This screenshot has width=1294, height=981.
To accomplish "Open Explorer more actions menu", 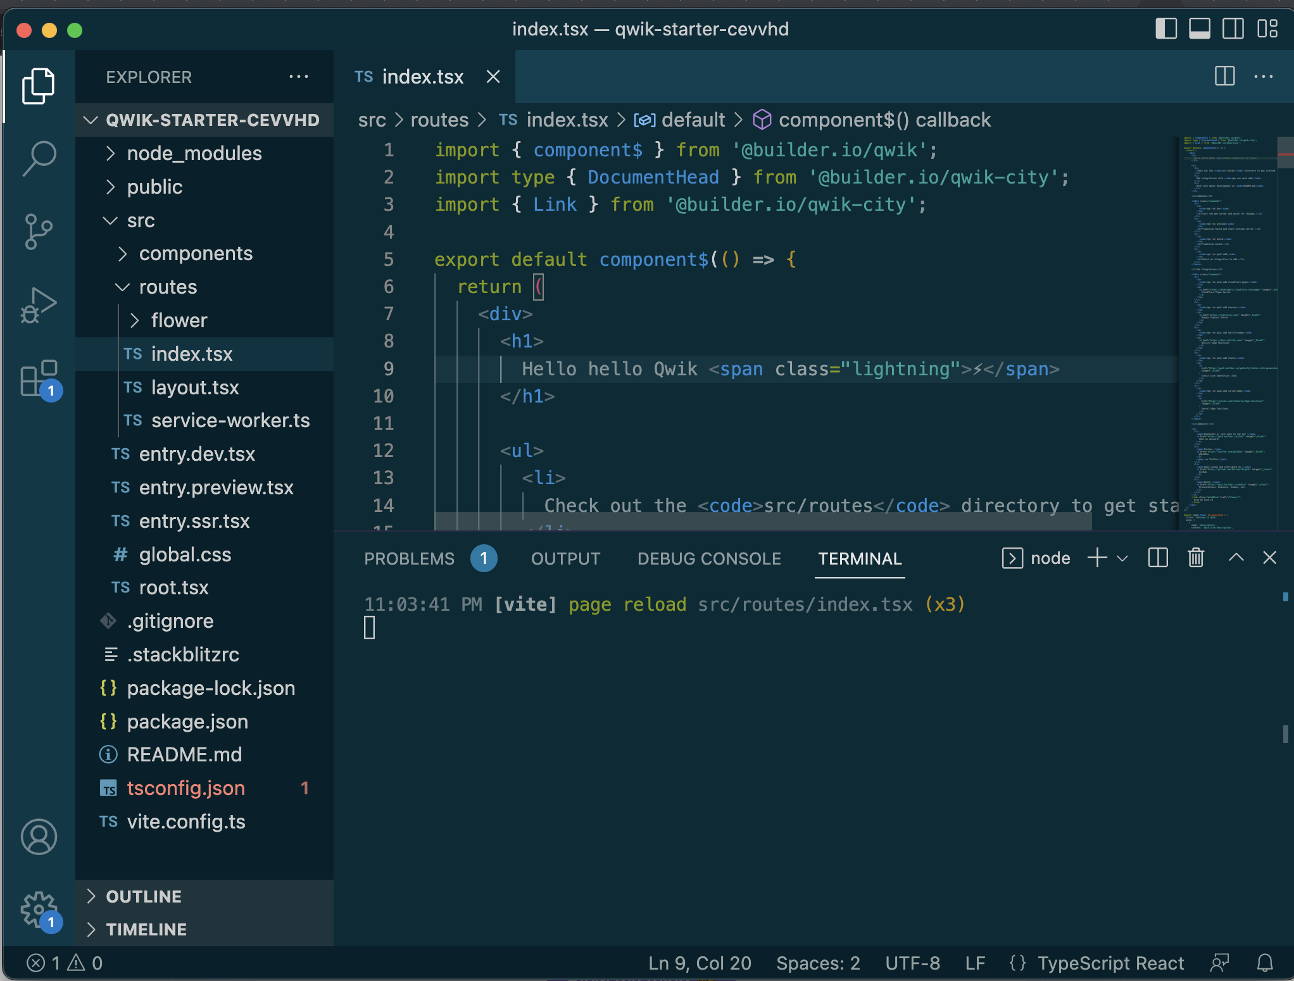I will (299, 77).
